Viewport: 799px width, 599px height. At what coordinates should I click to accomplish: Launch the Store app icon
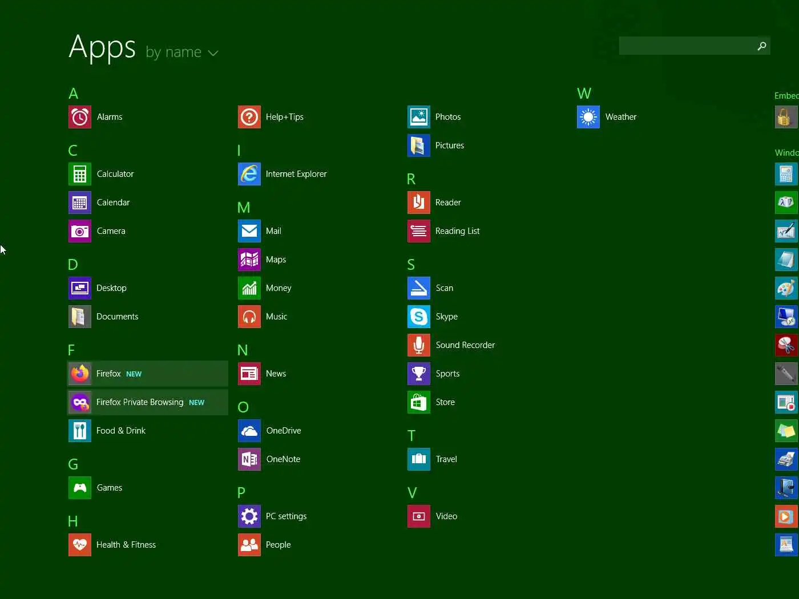419,402
